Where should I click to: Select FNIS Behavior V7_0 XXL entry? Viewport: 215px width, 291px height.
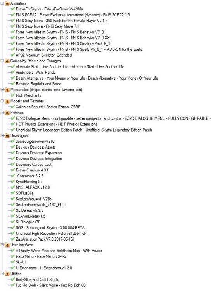pyautogui.click(x=64, y=38)
